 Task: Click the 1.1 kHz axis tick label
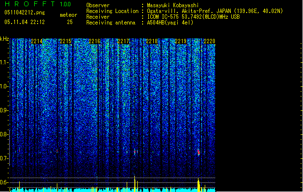click(4, 62)
